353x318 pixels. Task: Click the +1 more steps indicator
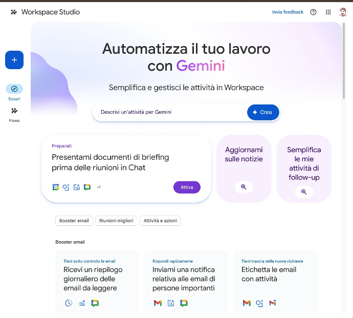99,187
